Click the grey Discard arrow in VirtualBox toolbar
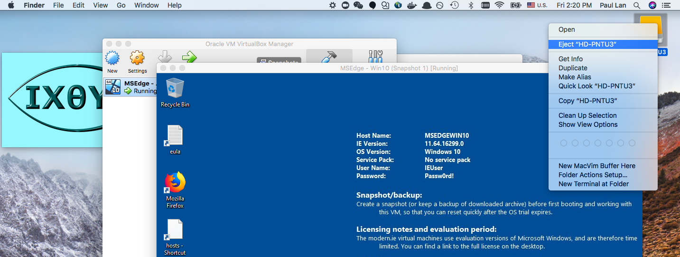Viewport: 680px width, 257px height. click(x=165, y=57)
